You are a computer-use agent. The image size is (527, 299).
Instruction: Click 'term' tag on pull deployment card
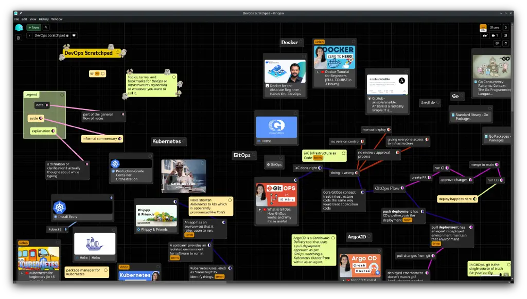pyautogui.click(x=436, y=244)
